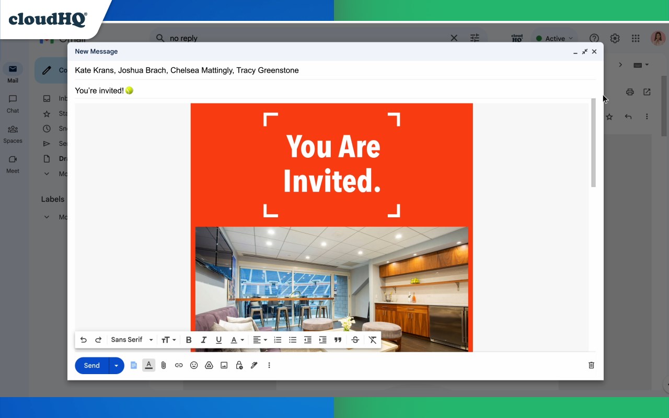
Task: Insert a bulleted list
Action: [293, 340]
